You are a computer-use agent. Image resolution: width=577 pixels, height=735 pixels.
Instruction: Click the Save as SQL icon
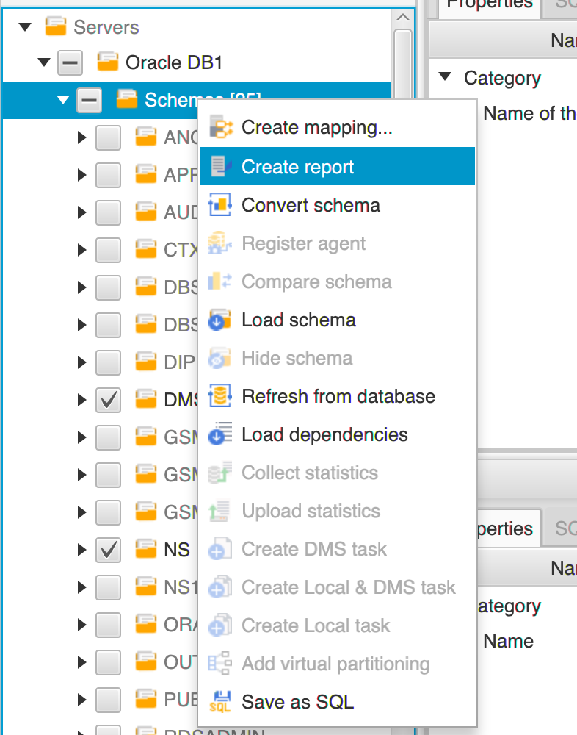point(220,702)
